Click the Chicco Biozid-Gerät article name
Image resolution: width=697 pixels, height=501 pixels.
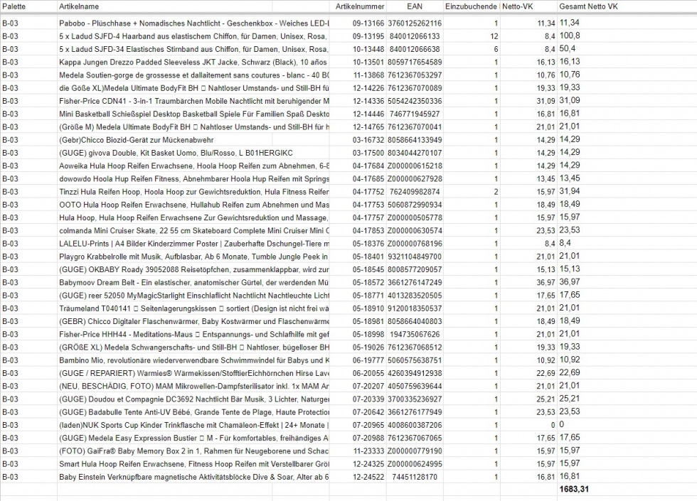[x=136, y=139]
